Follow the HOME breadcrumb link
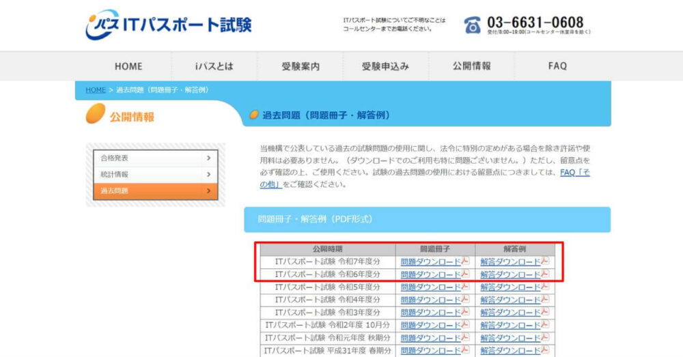 pyautogui.click(x=96, y=89)
